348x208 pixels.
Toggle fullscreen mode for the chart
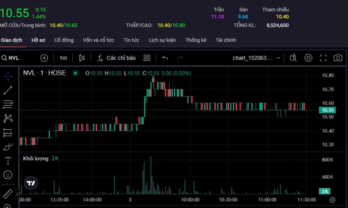pos(323,58)
